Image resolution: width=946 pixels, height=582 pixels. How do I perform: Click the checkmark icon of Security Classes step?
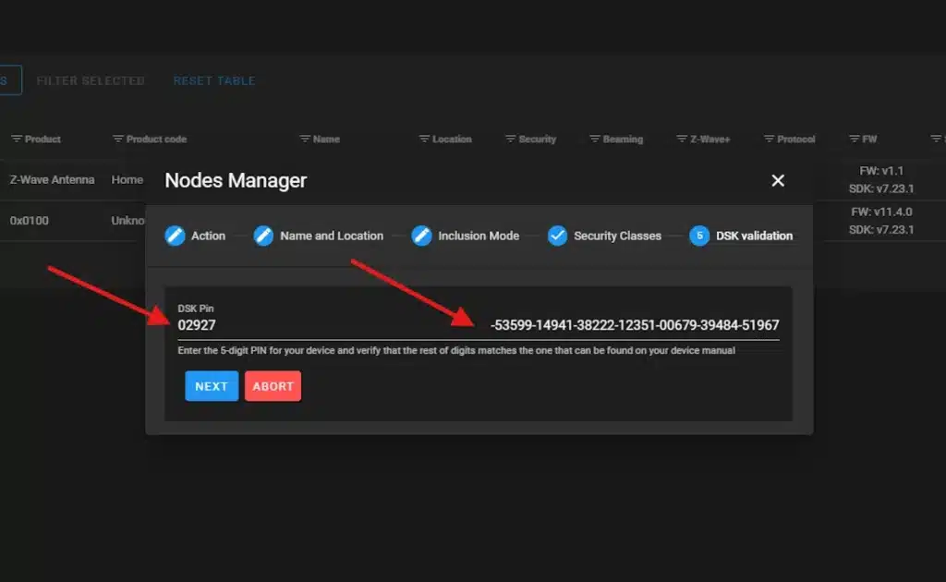pyautogui.click(x=557, y=236)
